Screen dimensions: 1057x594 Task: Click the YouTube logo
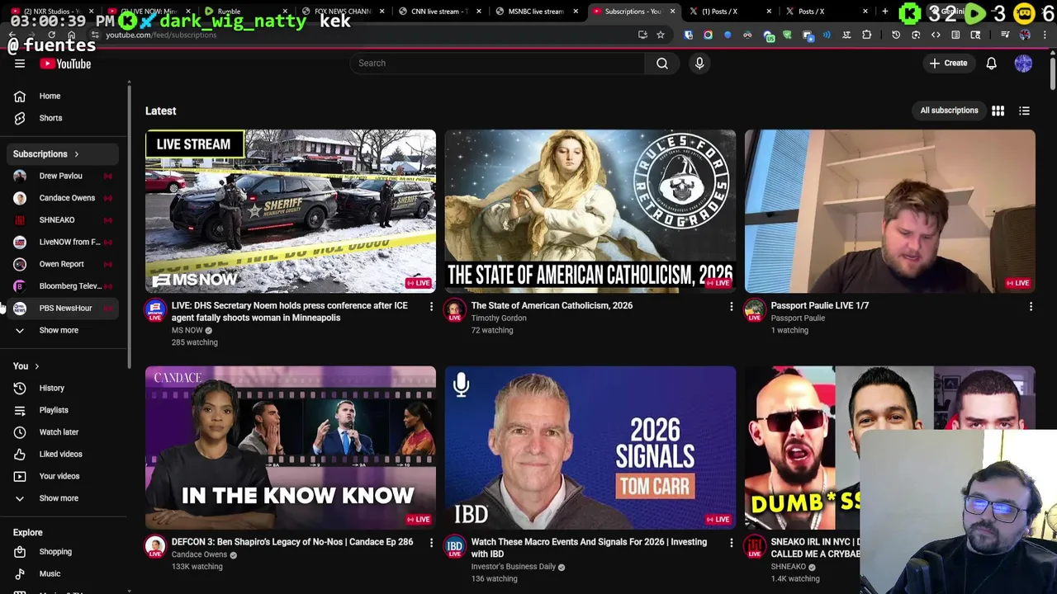point(65,64)
